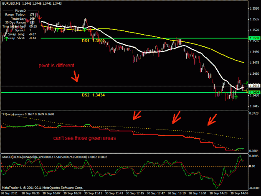The height and width of the screenshot is (196, 261).
Task: Click the green up arrow beside Swap Short
Action: (x=6, y=38)
